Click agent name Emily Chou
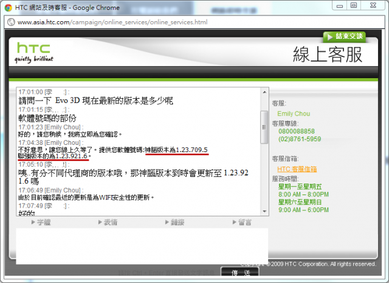The width and height of the screenshot is (389, 283). [294, 113]
